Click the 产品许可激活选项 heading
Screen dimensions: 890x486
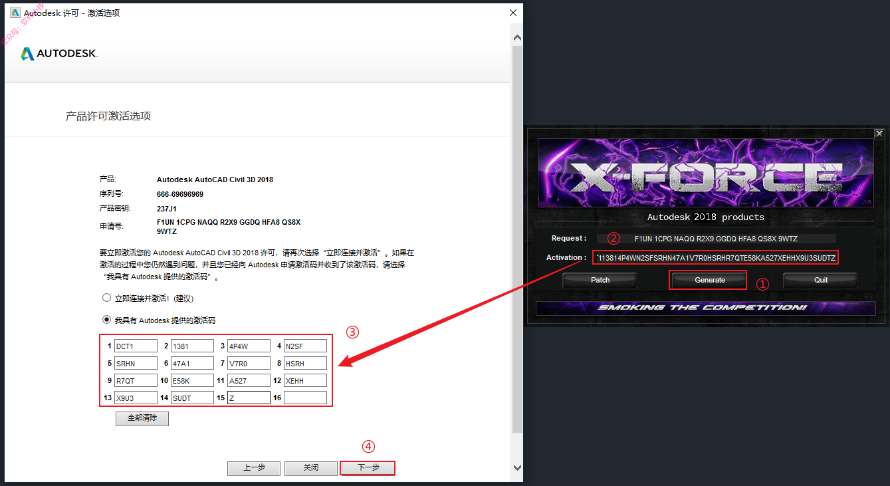(108, 116)
